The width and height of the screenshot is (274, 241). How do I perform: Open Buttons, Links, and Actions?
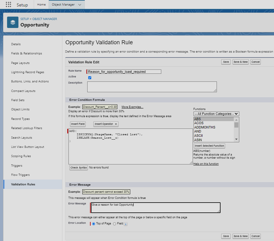point(30,81)
